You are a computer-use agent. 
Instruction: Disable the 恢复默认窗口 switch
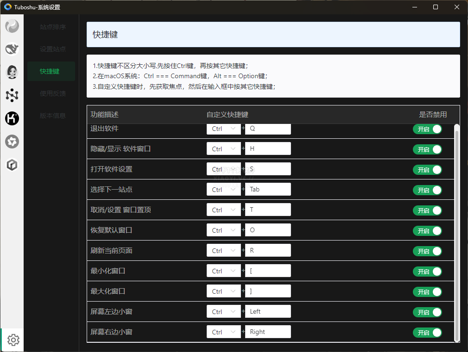click(427, 231)
